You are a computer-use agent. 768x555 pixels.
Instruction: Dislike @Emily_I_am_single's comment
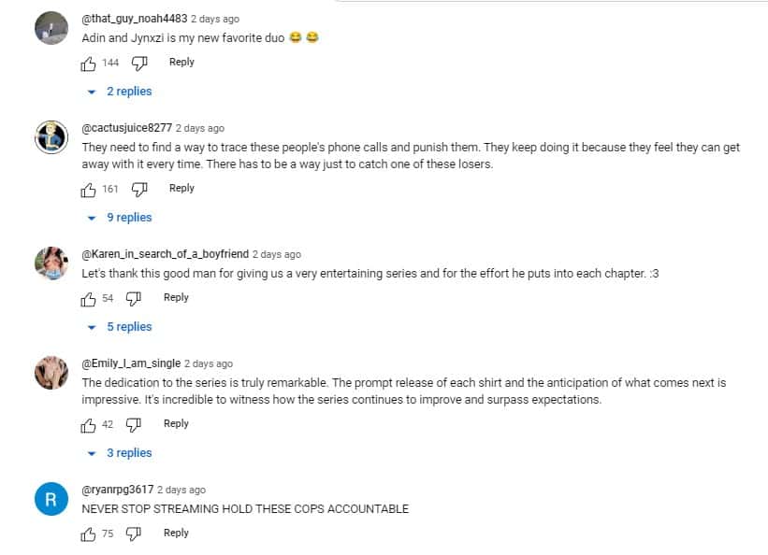click(135, 423)
